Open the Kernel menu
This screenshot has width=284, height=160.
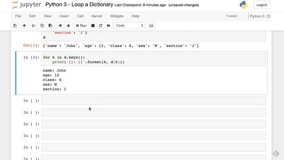tap(97, 16)
